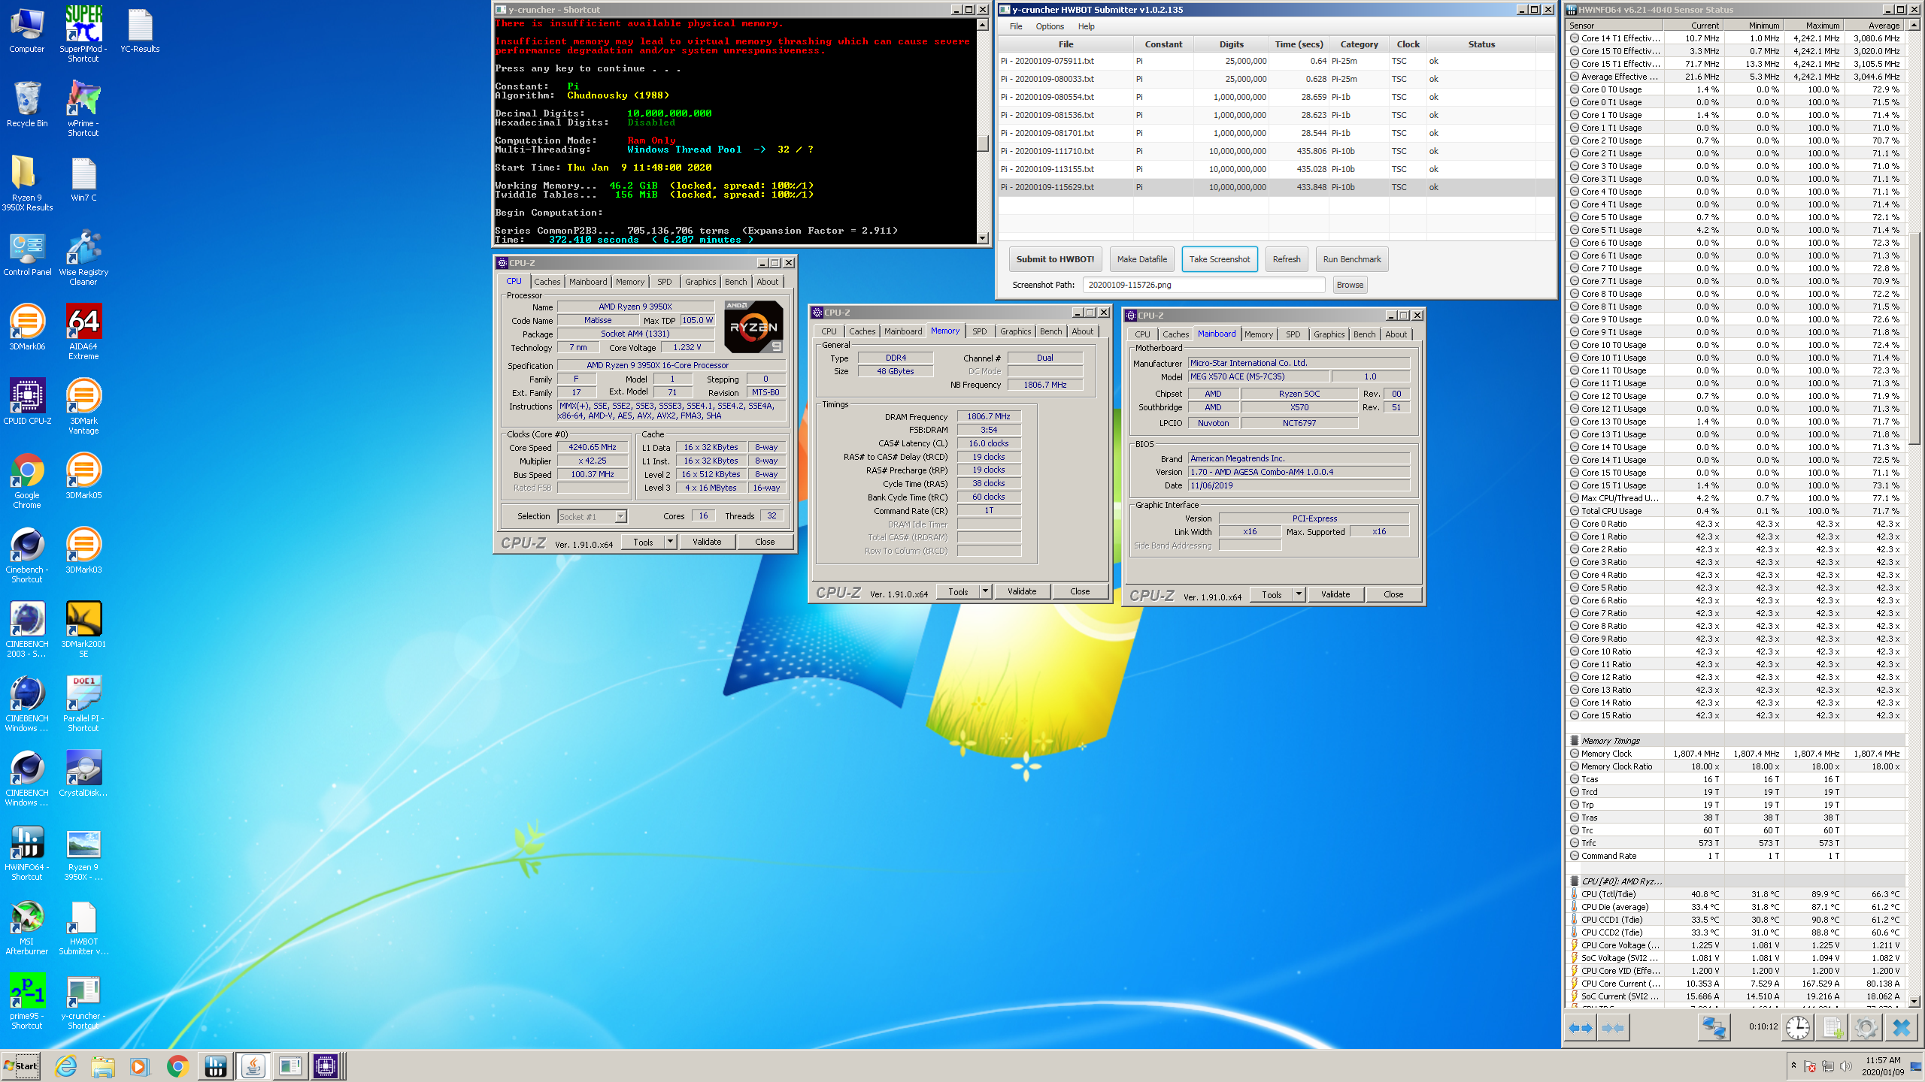This screenshot has height=1082, width=1925.
Task: Open Cinebench shortcut desktop icon
Action: [x=27, y=556]
